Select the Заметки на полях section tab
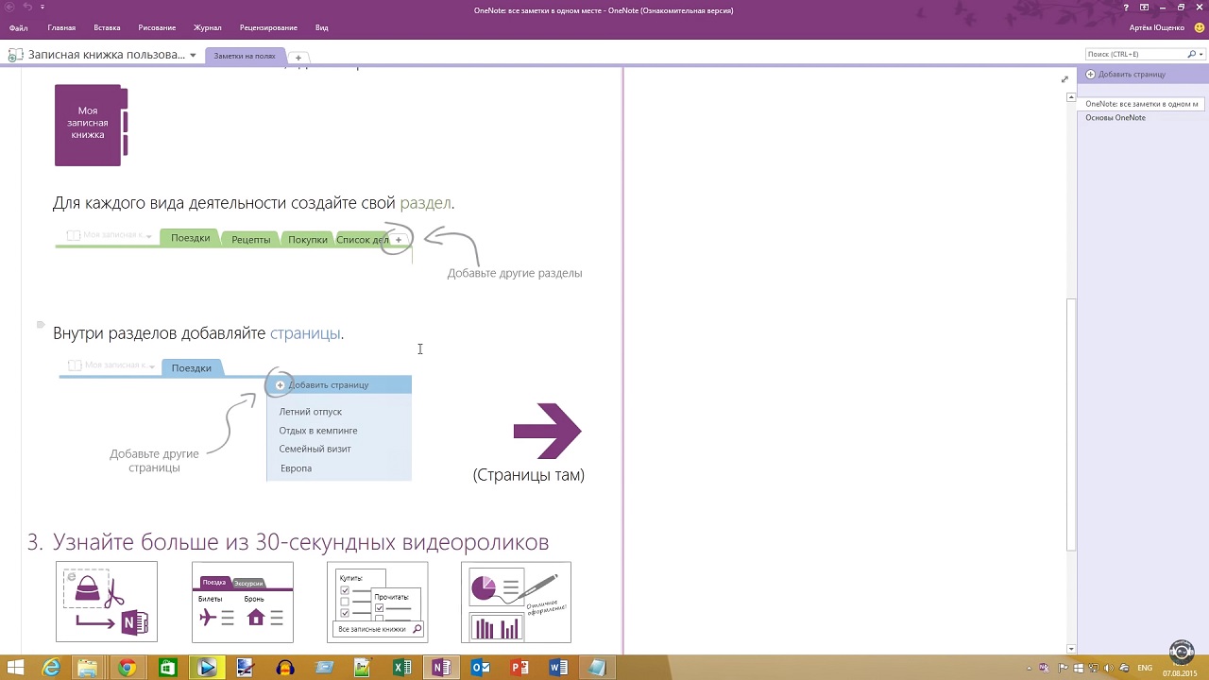1209x680 pixels. [244, 56]
